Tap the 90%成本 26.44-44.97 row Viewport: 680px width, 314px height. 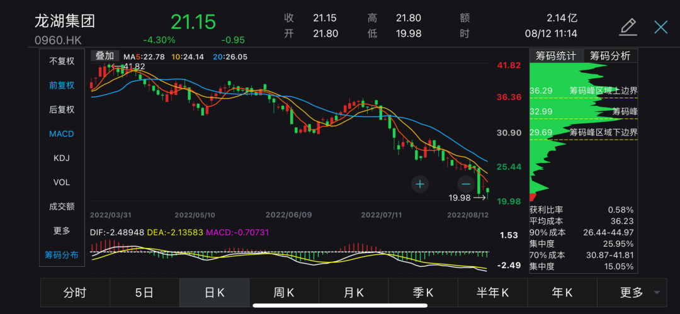582,232
